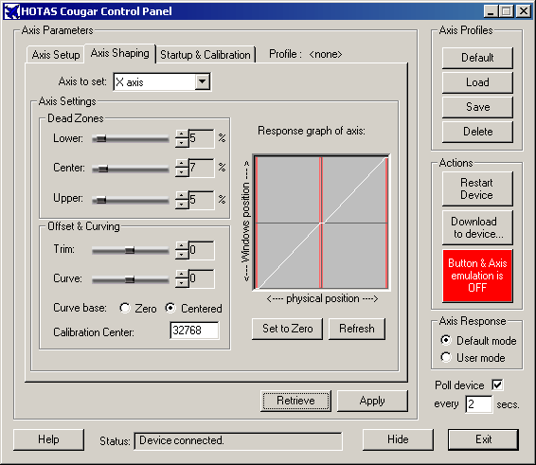Click the Delete profile button

point(477,132)
